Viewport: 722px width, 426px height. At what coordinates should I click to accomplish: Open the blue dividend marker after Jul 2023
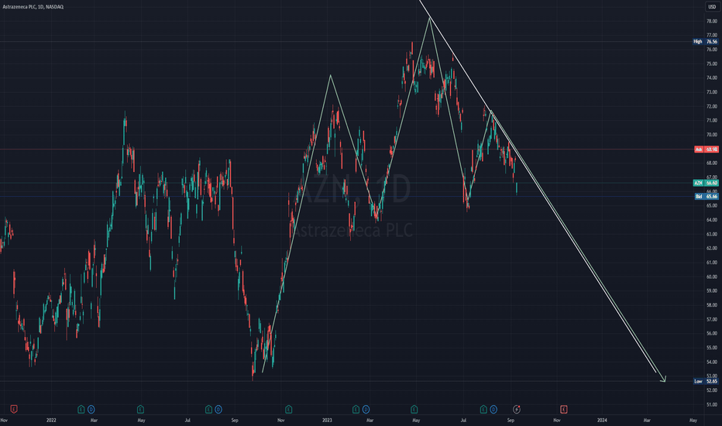click(x=493, y=409)
